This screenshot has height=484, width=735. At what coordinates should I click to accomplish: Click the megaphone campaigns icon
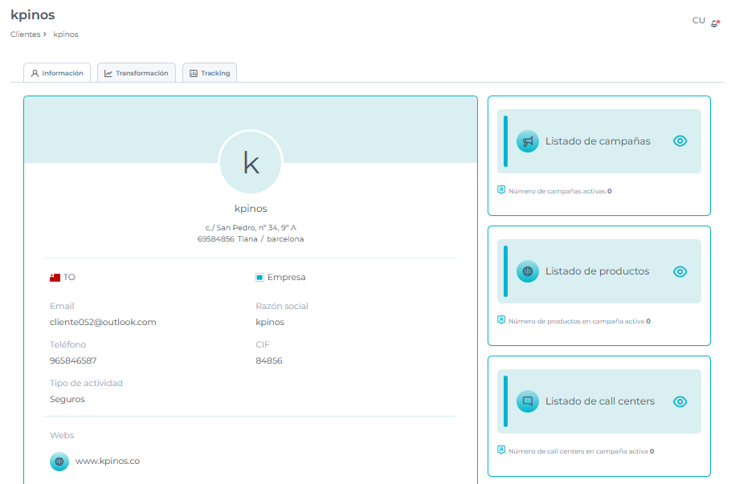tap(528, 141)
